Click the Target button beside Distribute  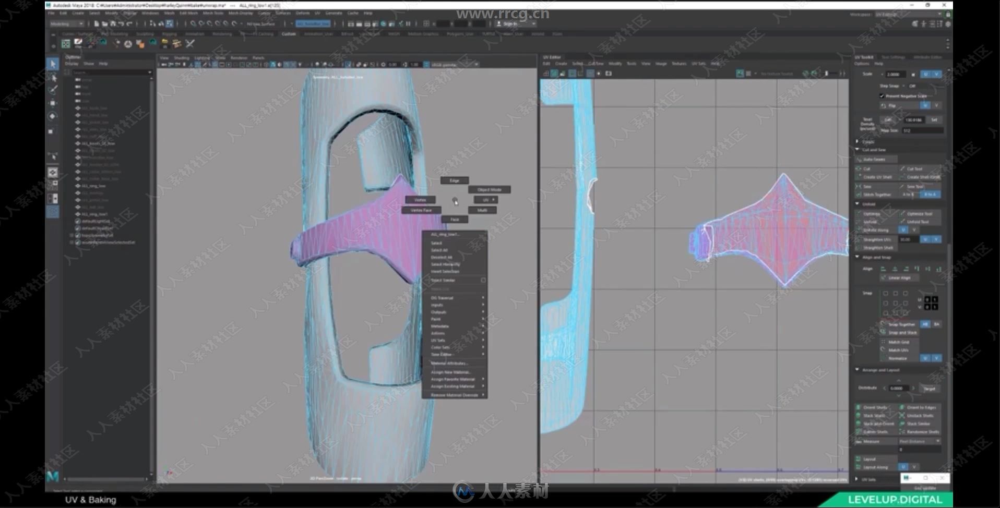point(930,388)
